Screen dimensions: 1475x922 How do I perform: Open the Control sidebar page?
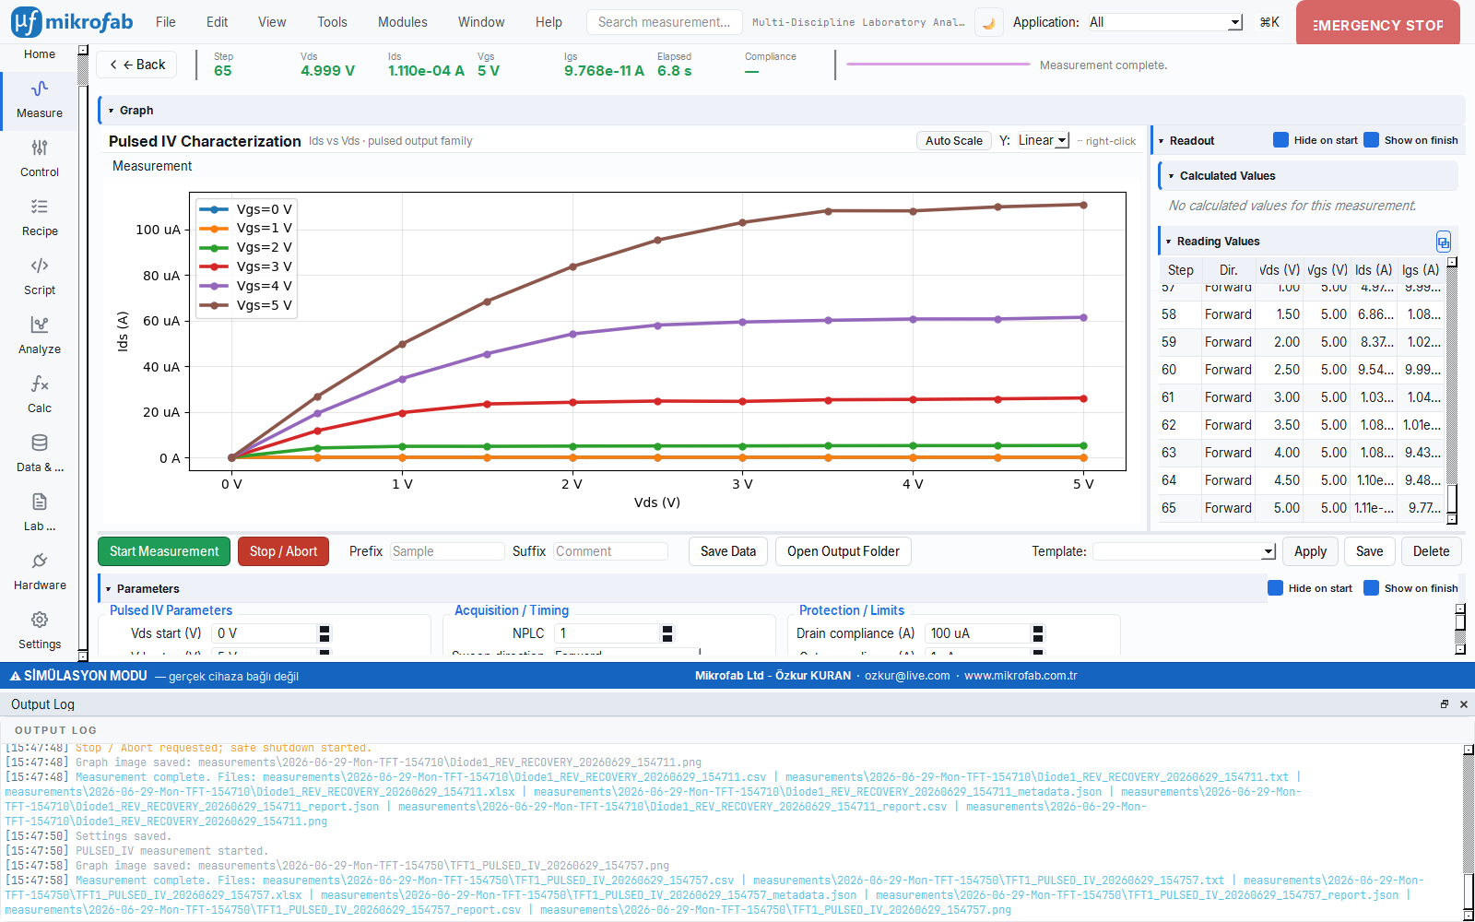coord(40,160)
